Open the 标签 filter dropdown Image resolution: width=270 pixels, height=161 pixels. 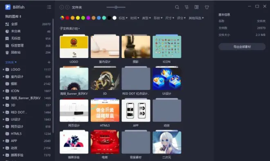123,18
